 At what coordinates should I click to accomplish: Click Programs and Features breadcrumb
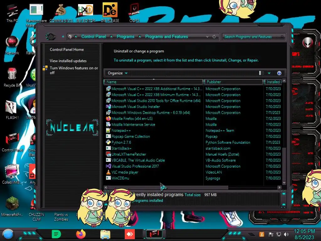pos(166,36)
